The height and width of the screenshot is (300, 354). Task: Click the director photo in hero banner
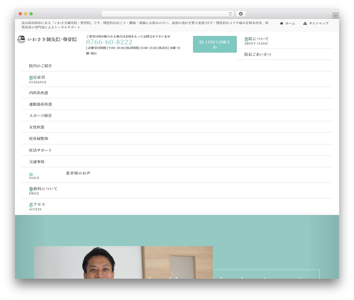[x=123, y=262]
